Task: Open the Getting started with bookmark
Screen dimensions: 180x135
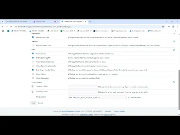Action: coord(138,31)
